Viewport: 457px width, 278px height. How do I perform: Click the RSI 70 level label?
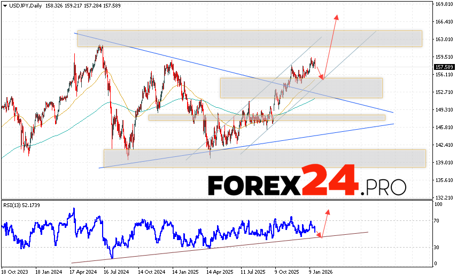[x=438, y=220]
